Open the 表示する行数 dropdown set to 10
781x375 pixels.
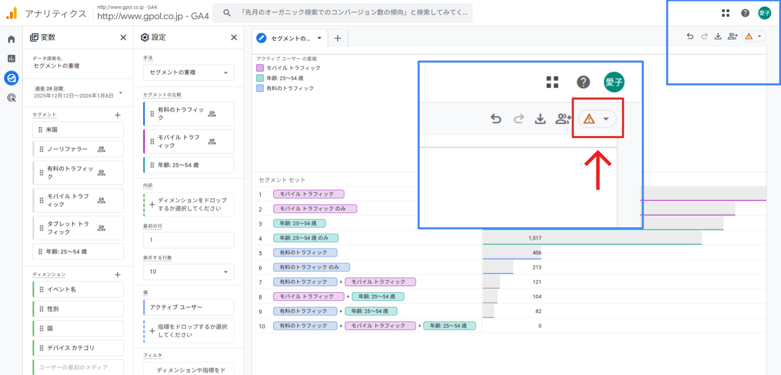point(188,272)
